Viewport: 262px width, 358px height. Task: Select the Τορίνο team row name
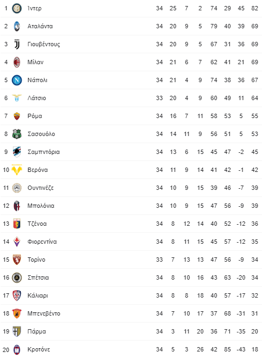[x=36, y=260]
